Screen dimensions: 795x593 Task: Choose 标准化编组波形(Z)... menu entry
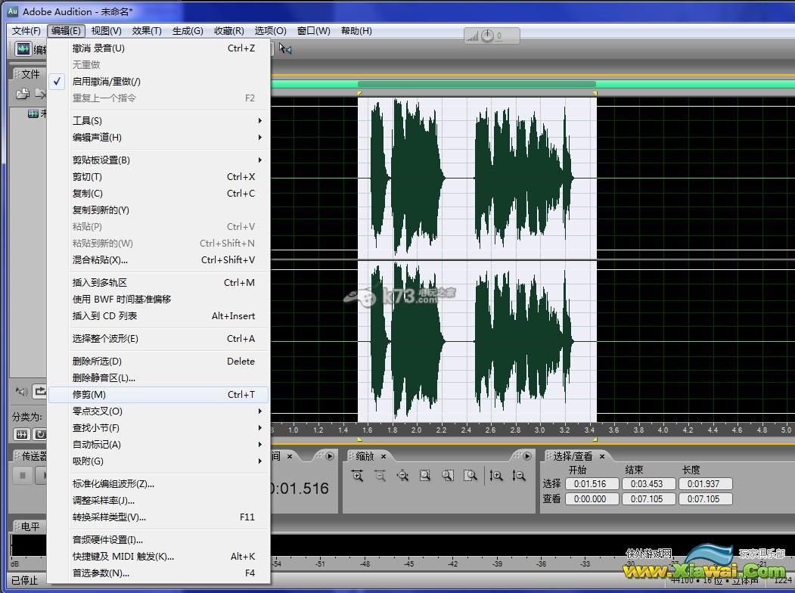tap(158, 484)
